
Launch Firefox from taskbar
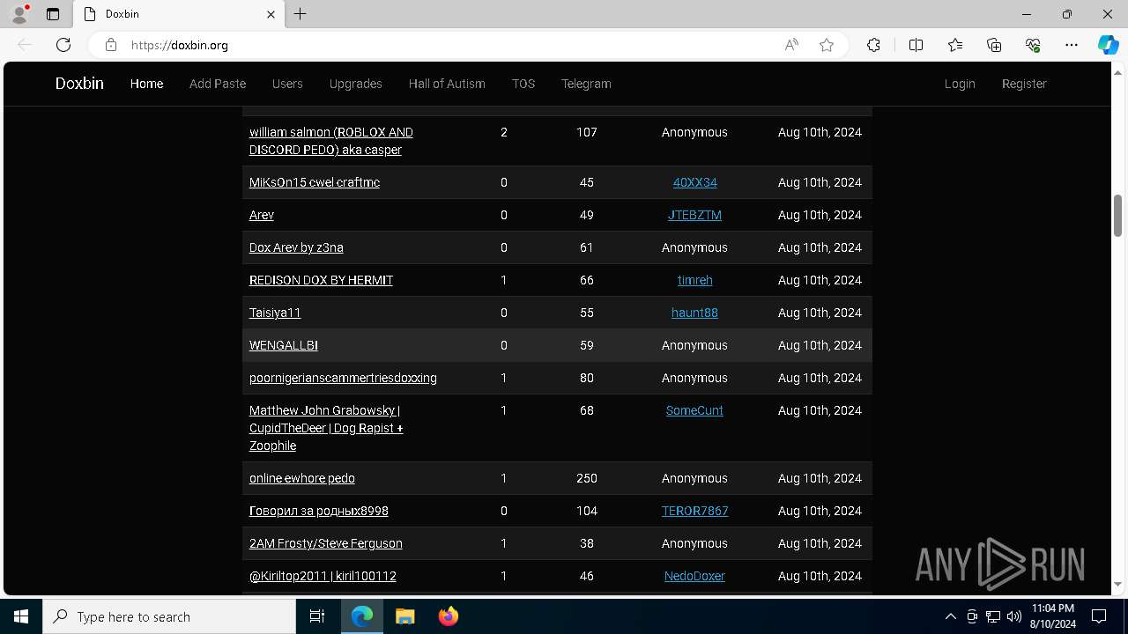click(448, 616)
